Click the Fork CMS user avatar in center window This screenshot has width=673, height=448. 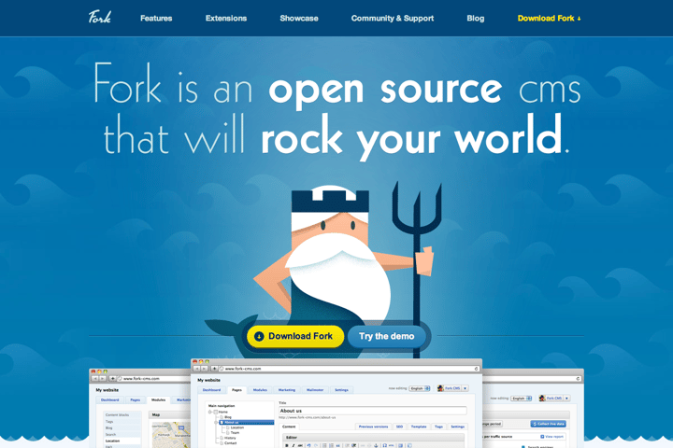pos(440,388)
